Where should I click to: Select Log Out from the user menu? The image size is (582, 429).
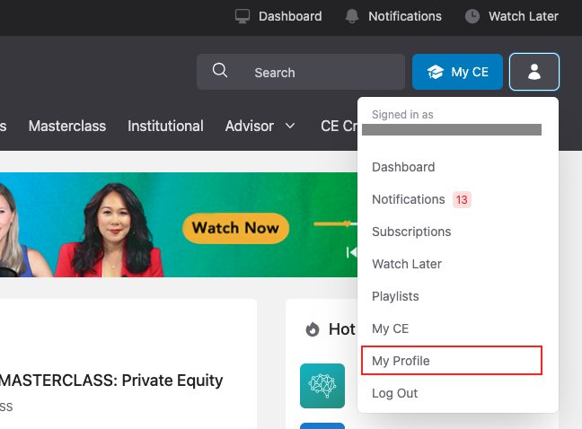(x=394, y=393)
